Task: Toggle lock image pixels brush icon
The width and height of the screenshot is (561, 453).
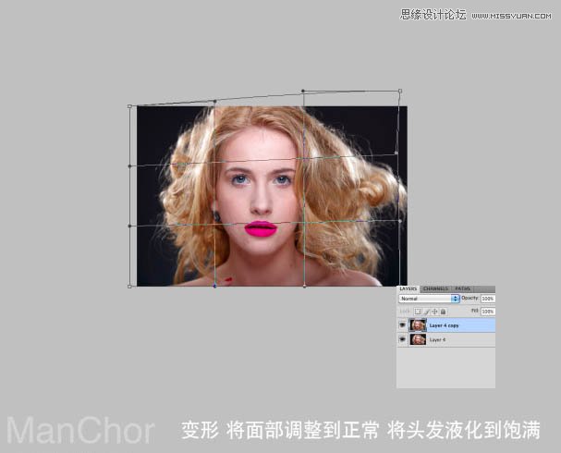Action: [x=426, y=312]
